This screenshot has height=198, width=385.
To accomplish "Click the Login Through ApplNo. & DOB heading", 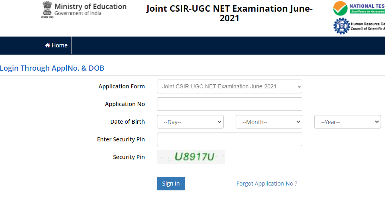I will [52, 68].
